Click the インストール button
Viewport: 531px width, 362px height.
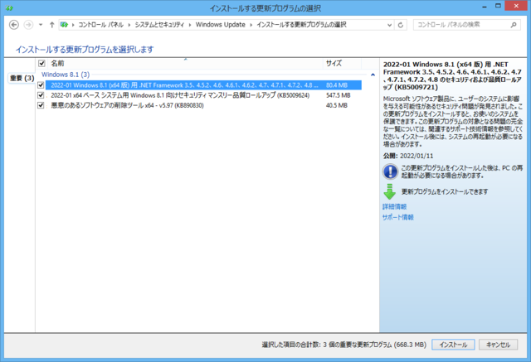click(x=453, y=345)
